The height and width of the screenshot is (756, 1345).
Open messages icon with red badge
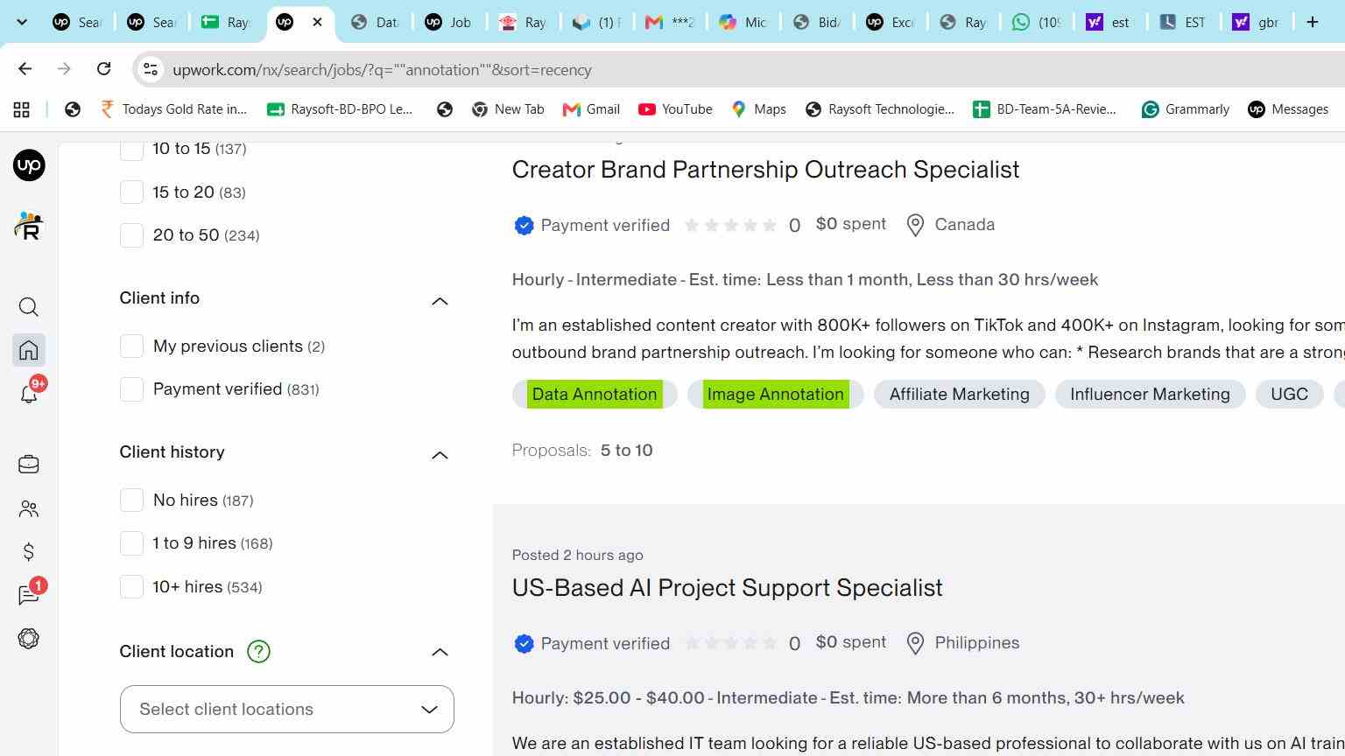[x=29, y=595]
